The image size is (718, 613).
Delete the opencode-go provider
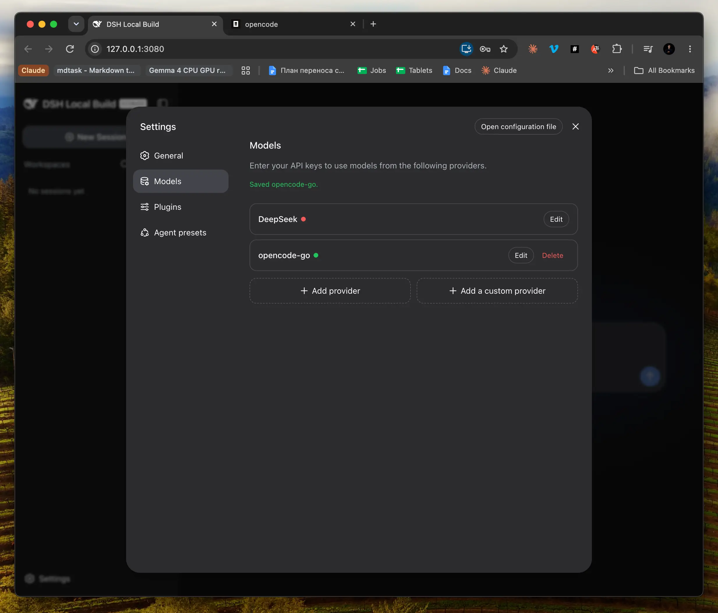point(552,255)
